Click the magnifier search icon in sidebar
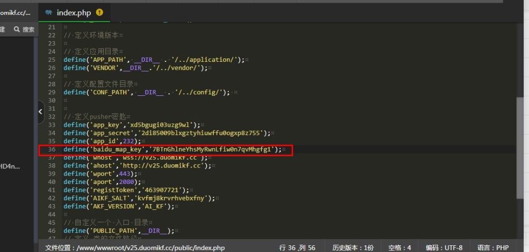 click(x=15, y=30)
